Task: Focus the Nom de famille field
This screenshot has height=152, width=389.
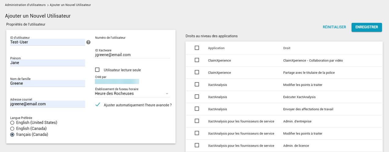Action: (47, 83)
